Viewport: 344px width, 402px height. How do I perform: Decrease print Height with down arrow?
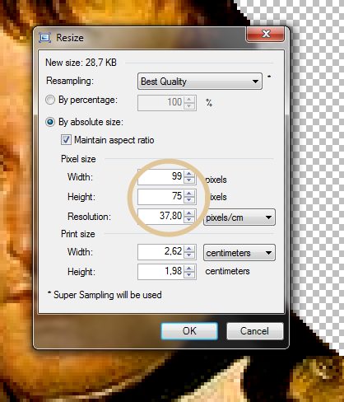pyautogui.click(x=189, y=275)
